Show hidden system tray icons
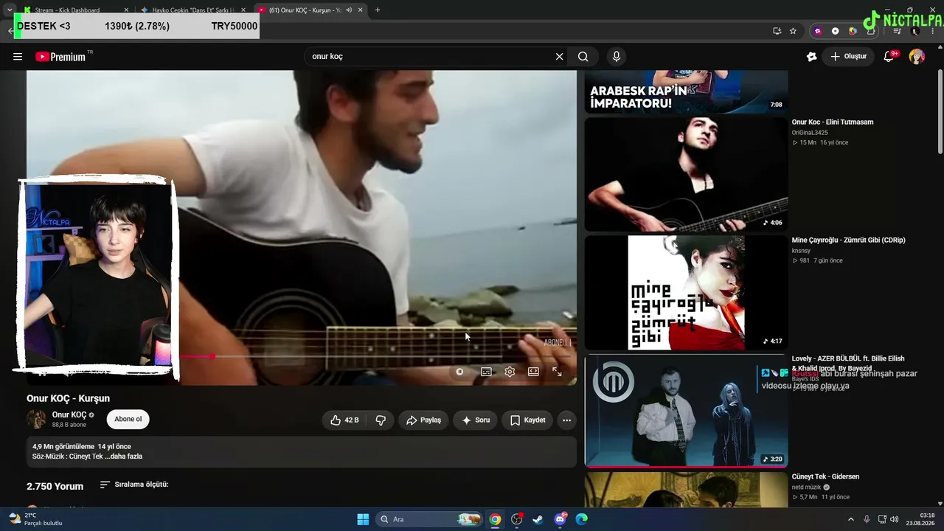Image resolution: width=944 pixels, height=531 pixels. (x=850, y=519)
